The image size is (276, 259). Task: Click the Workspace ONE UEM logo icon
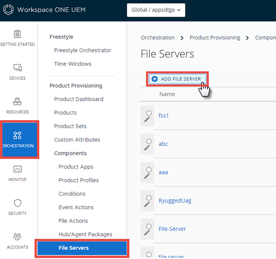tap(8, 10)
